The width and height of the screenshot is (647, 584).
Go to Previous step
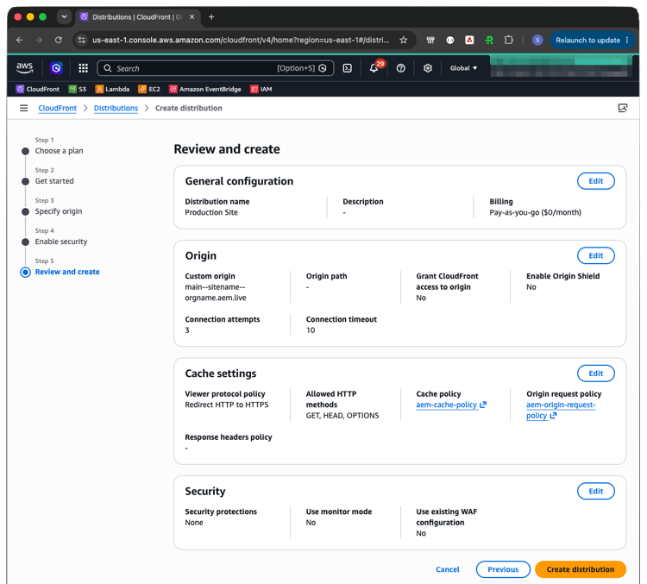click(x=503, y=569)
